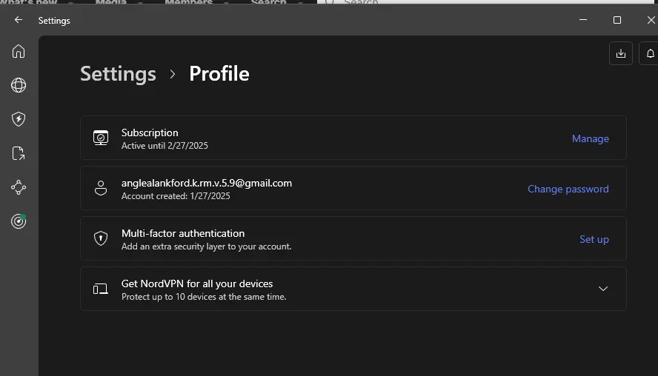This screenshot has height=376, width=658.
Task: Click 'Protect up to 10 devices' text
Action: click(204, 297)
